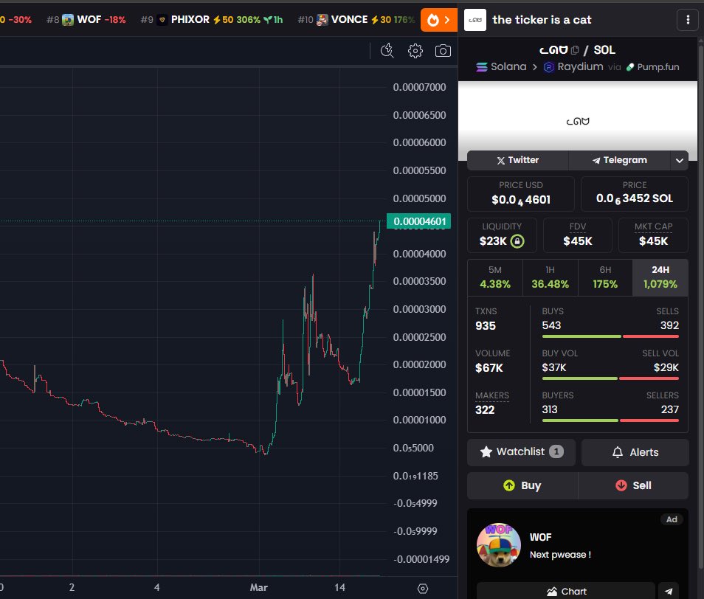Click the MKT CAP value box
Screen dimensions: 704x599
click(653, 235)
